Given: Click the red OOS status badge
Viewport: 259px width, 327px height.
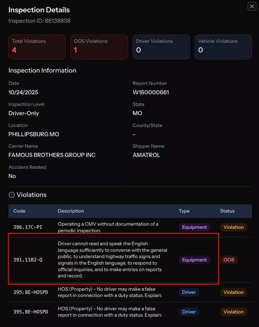Looking at the screenshot, I should click(229, 260).
